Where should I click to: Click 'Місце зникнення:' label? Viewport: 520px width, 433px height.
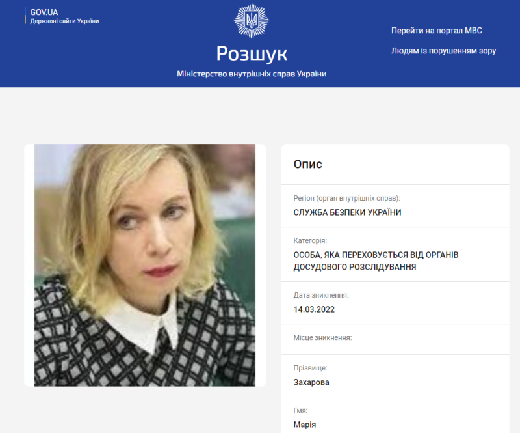click(322, 338)
